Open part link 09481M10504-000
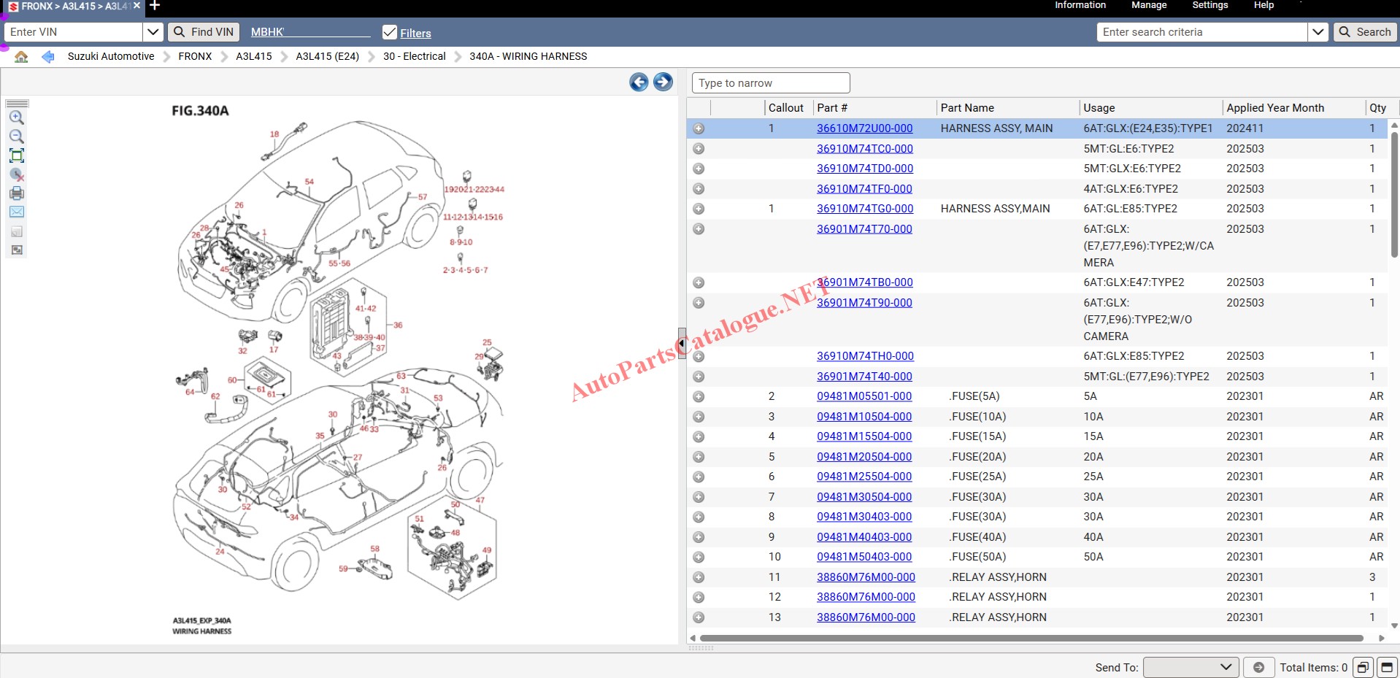 864,417
